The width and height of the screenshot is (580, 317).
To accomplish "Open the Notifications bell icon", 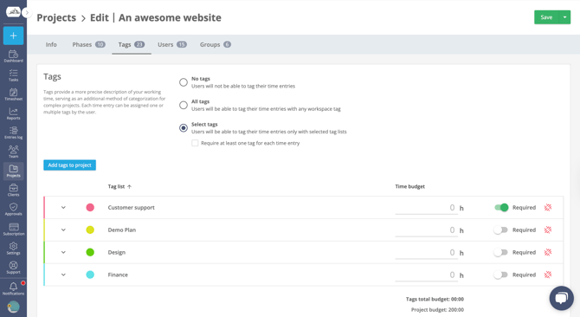I will tap(13, 288).
